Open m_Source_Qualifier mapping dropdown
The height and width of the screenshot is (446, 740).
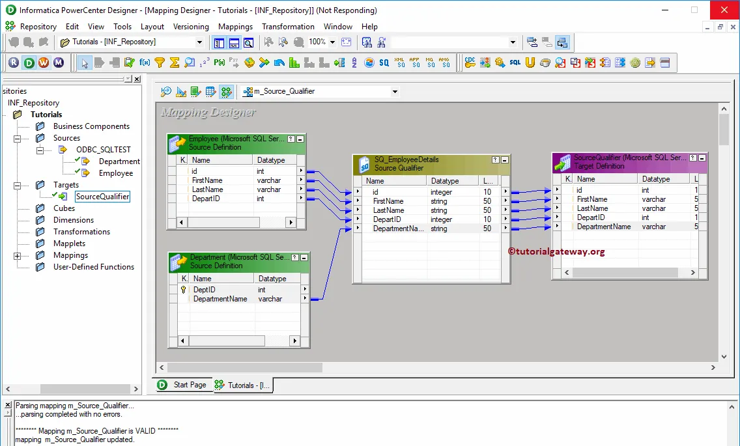(395, 92)
